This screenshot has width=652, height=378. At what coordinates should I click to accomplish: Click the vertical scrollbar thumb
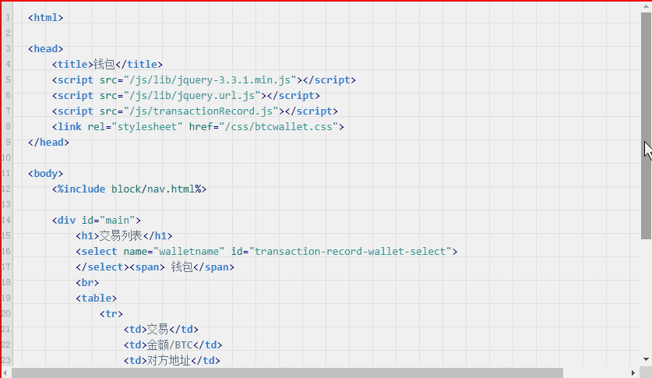point(646,125)
